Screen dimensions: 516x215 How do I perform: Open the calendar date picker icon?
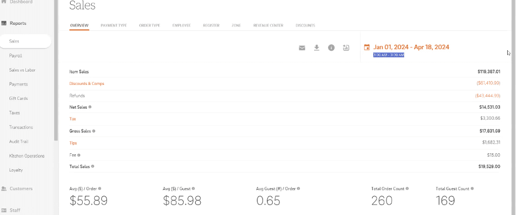pos(367,47)
